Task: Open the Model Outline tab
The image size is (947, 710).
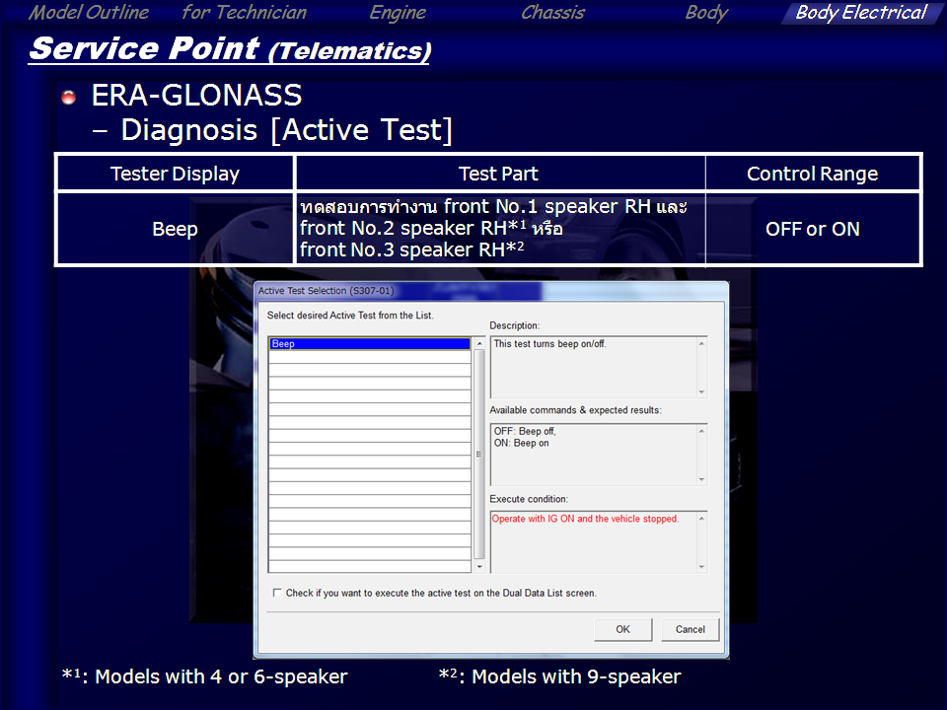Action: coord(89,12)
